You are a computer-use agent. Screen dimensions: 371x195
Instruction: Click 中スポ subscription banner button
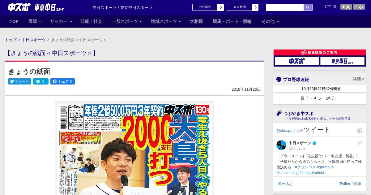click(297, 61)
